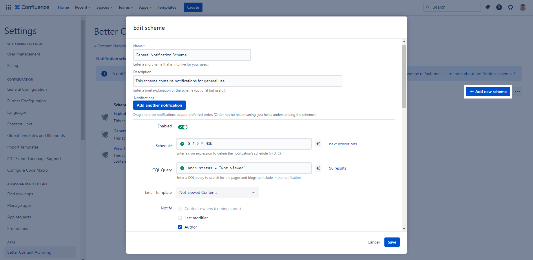533x260 pixels.
Task: Toggle the Enabled switch off
Action: click(x=183, y=127)
